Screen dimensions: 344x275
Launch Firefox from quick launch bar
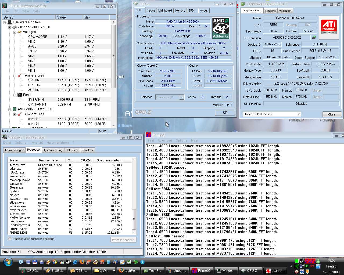click(x=82, y=262)
